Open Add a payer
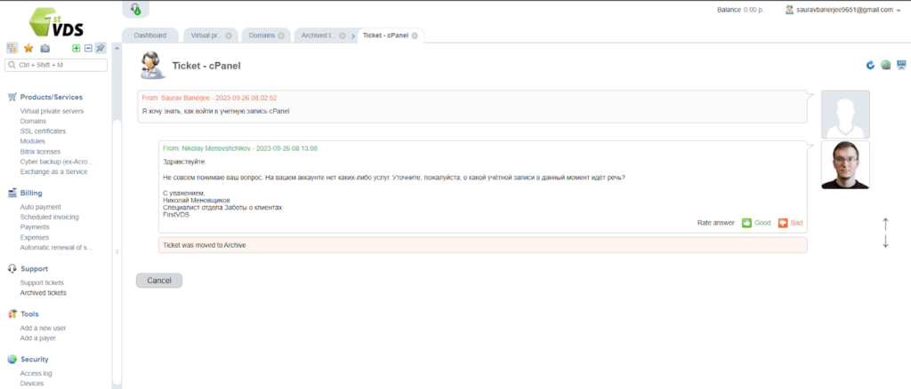The height and width of the screenshot is (389, 911). (x=37, y=338)
